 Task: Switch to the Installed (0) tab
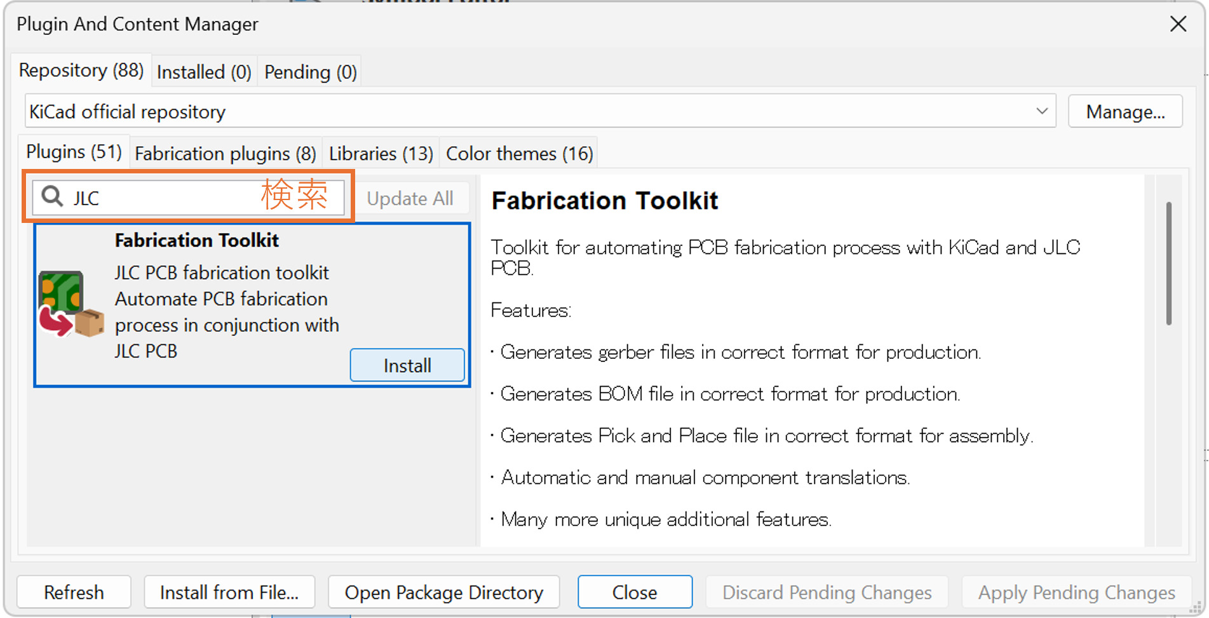click(x=204, y=72)
